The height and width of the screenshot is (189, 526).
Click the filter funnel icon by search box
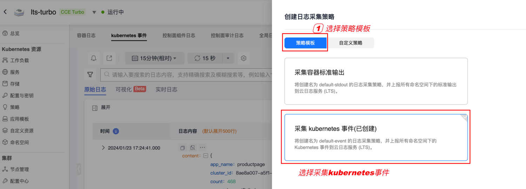[x=90, y=75]
